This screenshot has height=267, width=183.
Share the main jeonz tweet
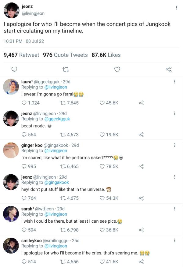pyautogui.click(x=169, y=69)
